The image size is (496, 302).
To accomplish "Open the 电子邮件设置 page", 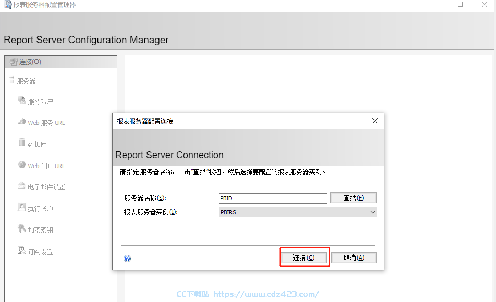I will coord(46,187).
